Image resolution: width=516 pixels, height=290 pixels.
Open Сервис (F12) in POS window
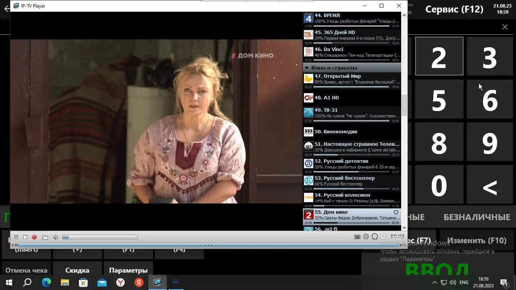point(454,9)
